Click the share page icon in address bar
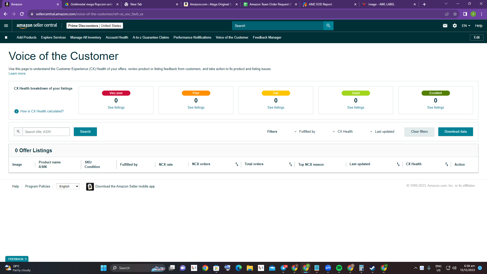Screen dimensions: 487x274 pyautogui.click(x=447, y=14)
